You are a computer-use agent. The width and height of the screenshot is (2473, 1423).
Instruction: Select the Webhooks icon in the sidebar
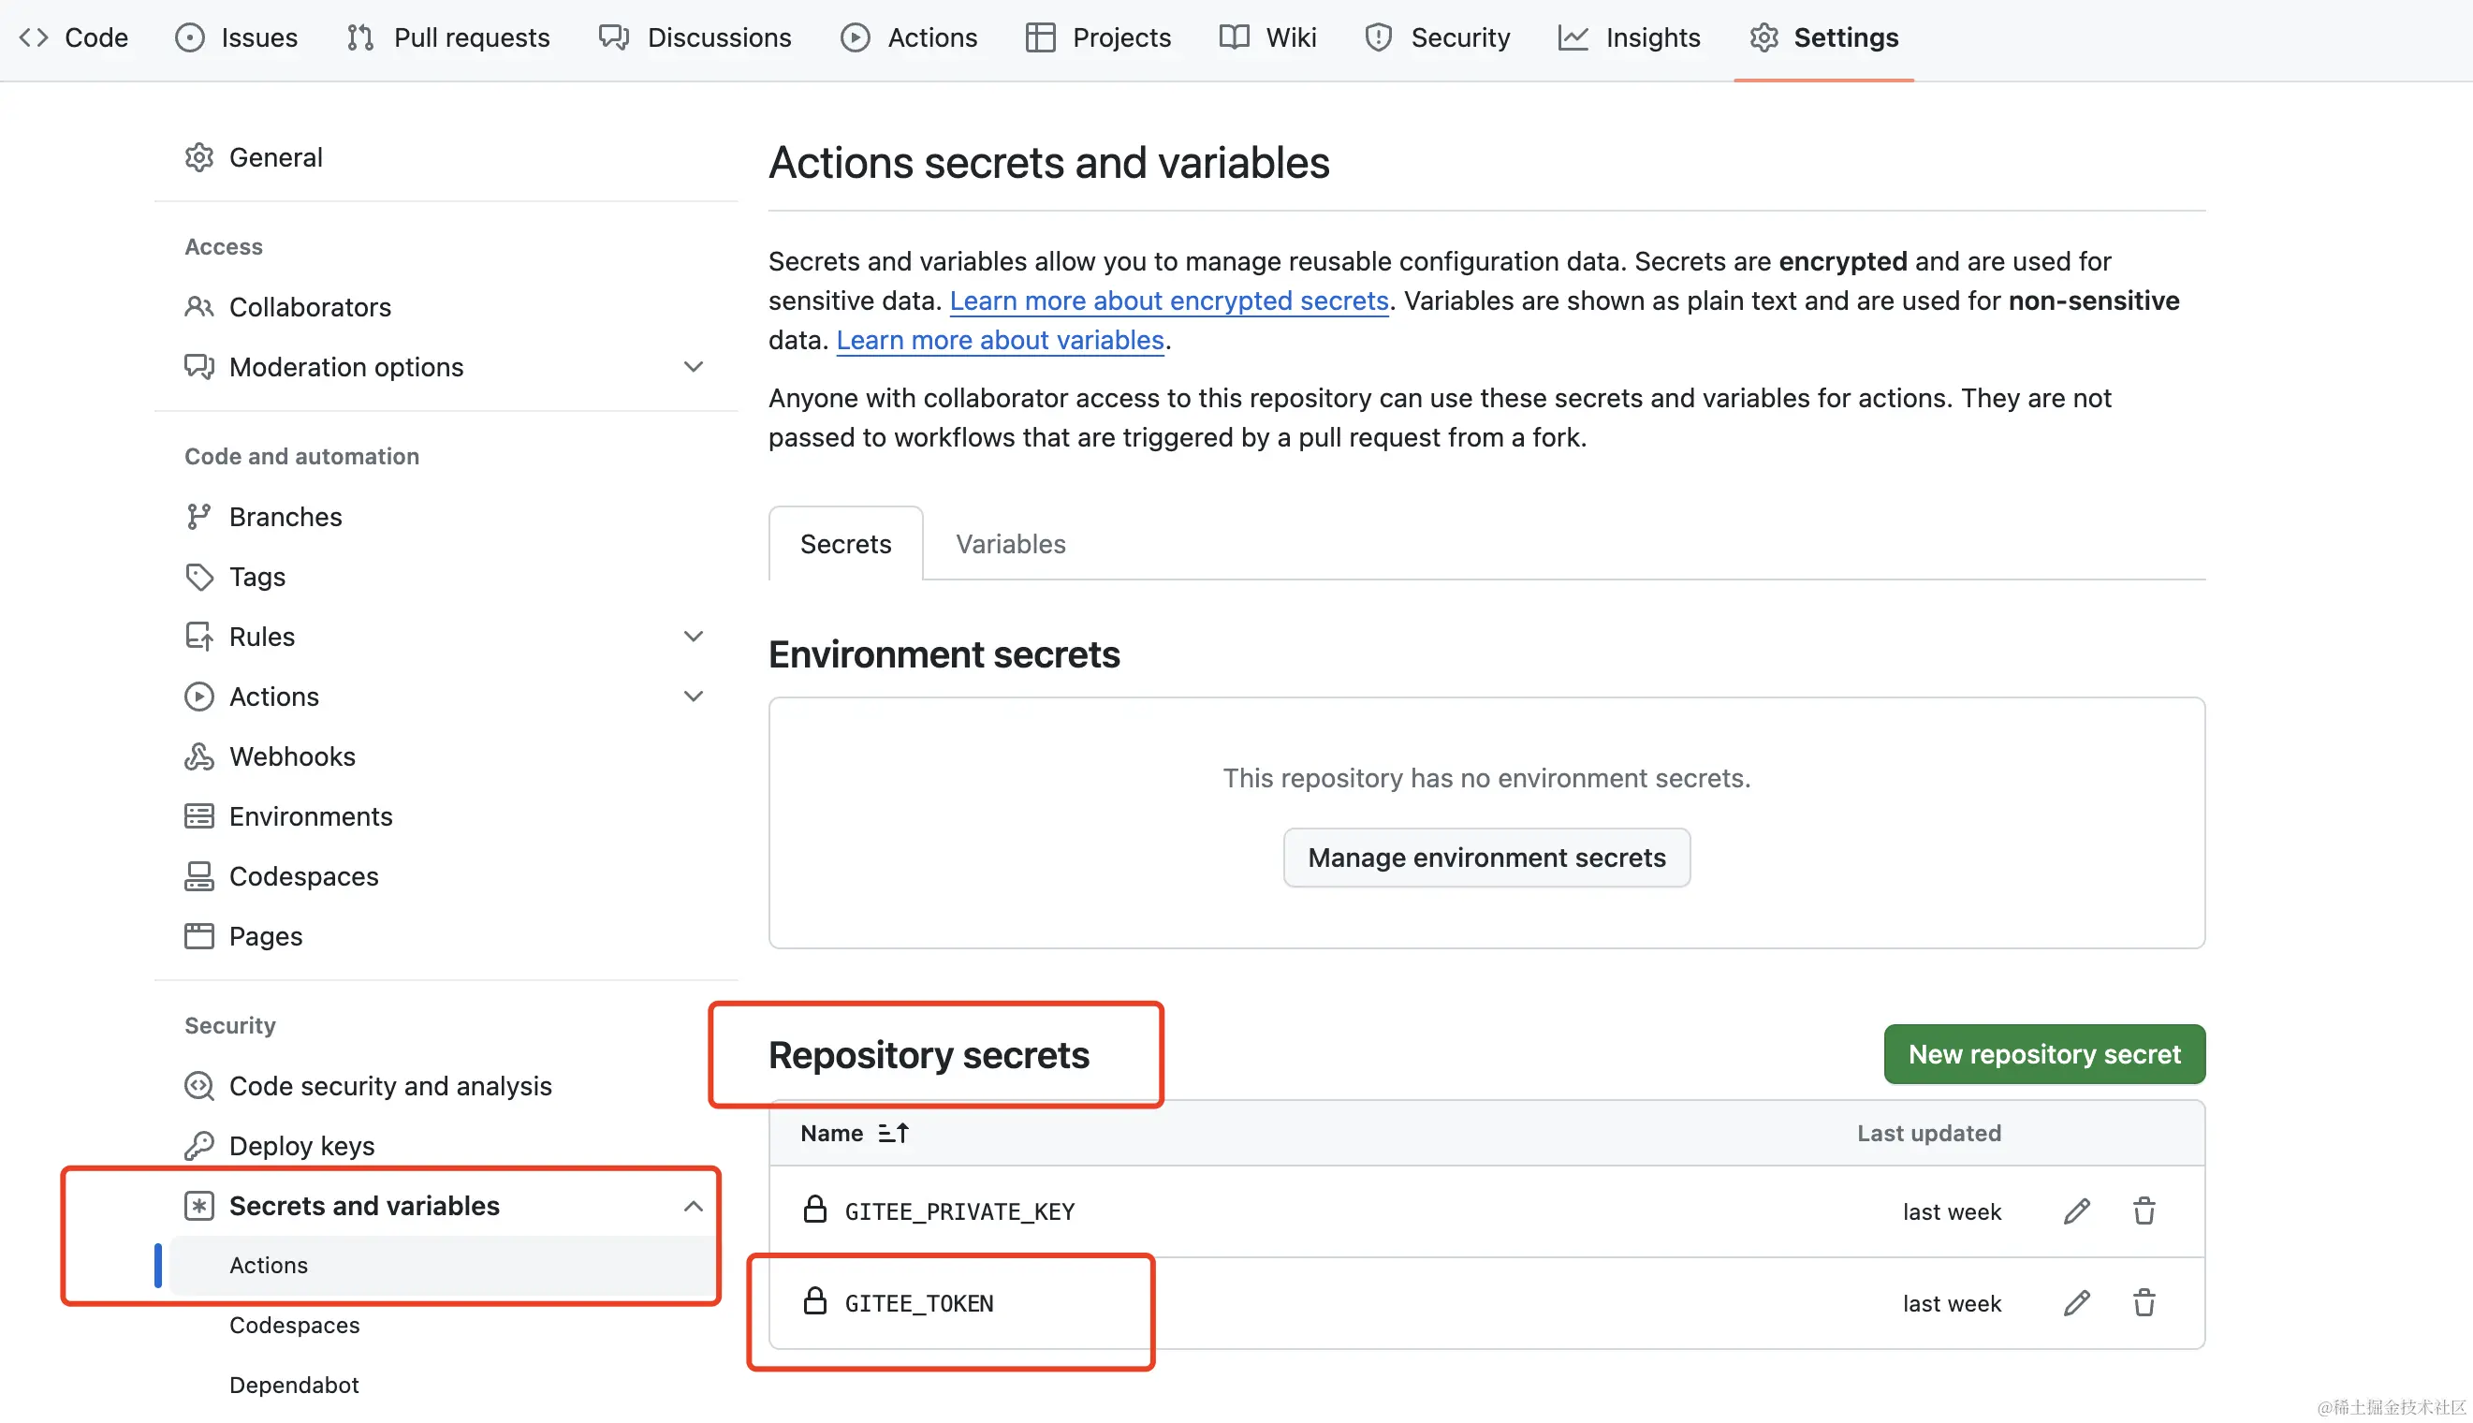[x=199, y=756]
